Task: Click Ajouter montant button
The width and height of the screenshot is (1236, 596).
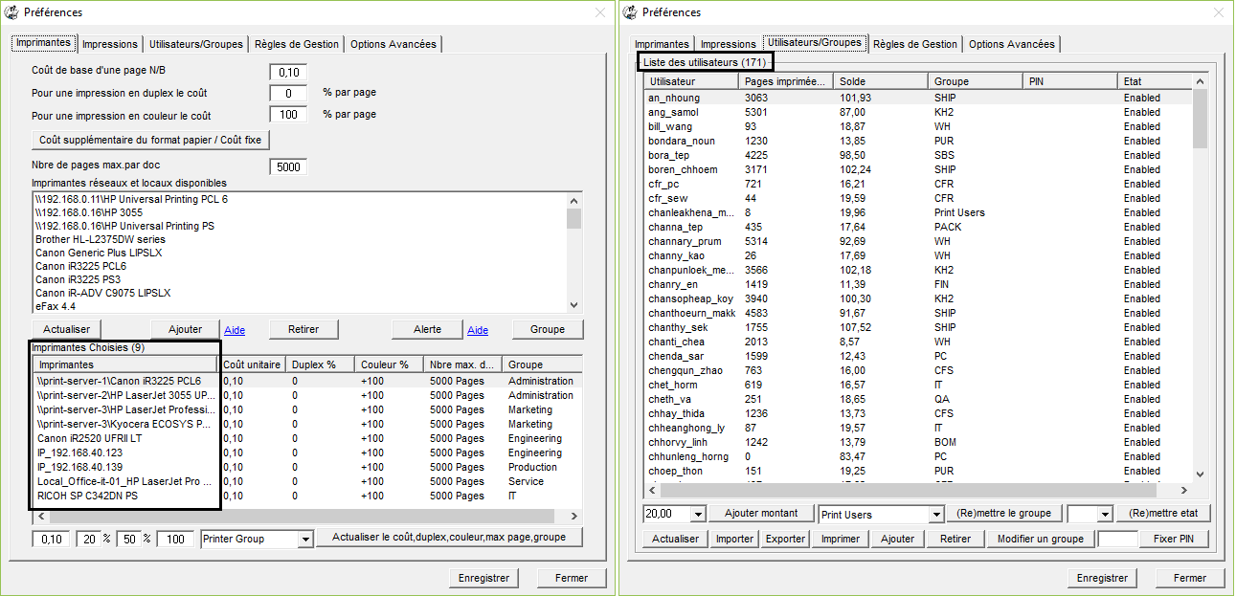Action: tap(762, 514)
